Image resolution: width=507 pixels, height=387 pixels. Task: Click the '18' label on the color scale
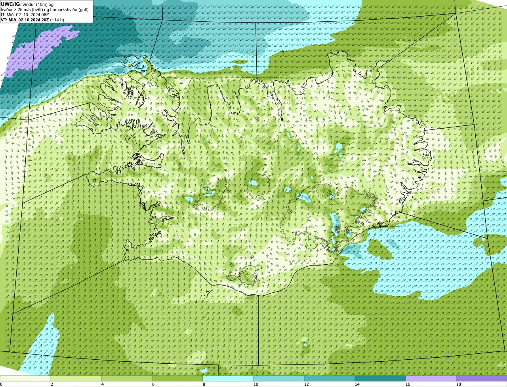(459, 384)
